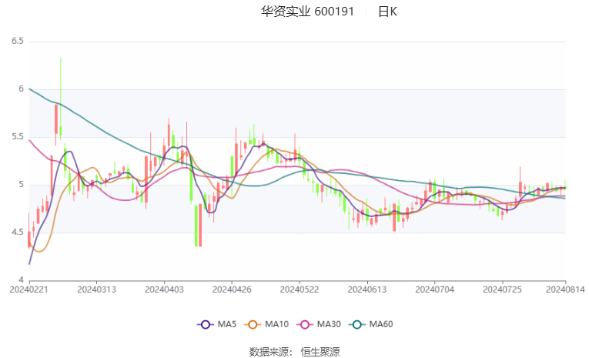Screen dimensions: 589x358
Task: Click the 4.5 price axis label
Action: point(17,233)
